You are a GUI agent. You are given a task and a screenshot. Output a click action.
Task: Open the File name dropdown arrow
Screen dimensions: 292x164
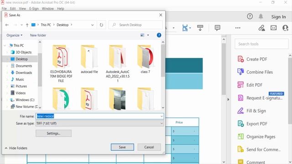[162, 116]
